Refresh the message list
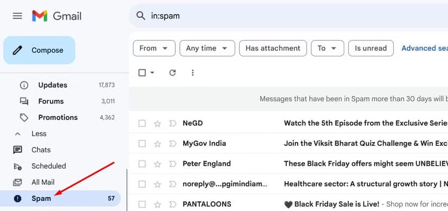Screen dimensions: 448x211 pos(172,73)
